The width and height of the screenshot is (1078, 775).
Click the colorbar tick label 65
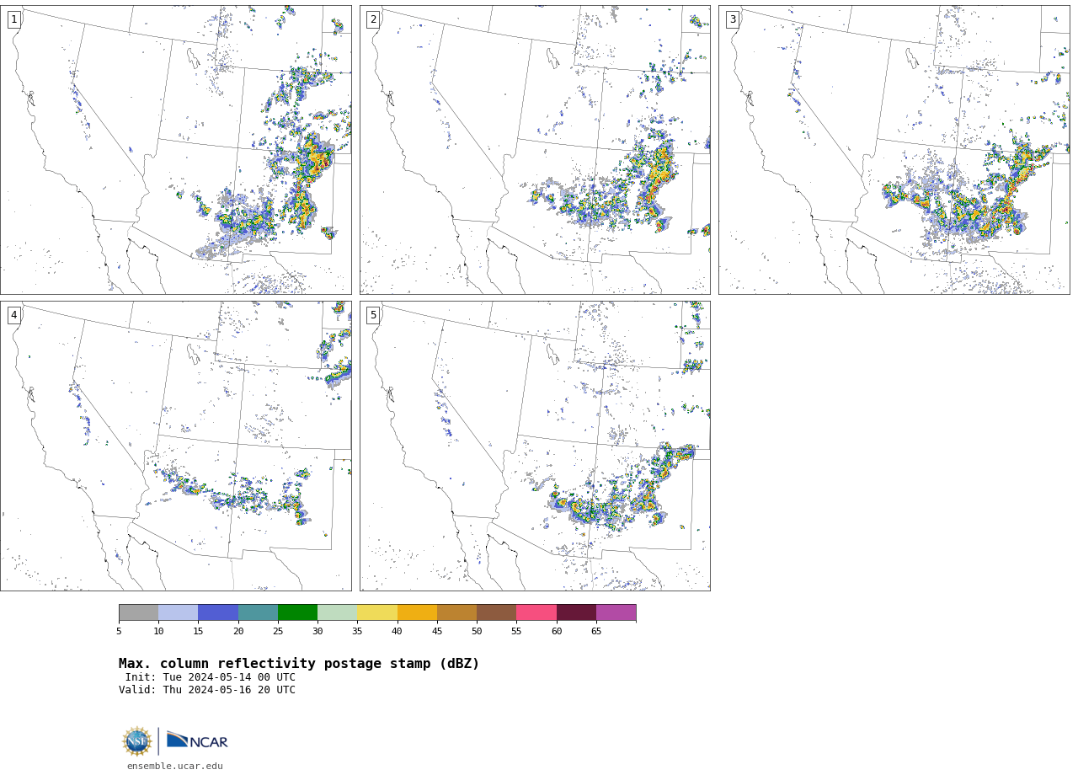click(x=596, y=632)
